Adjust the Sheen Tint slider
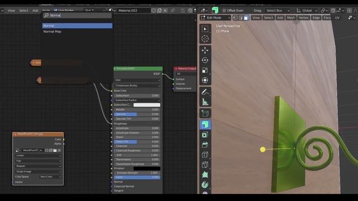Screen dimensions: 358x201 coord(137,141)
